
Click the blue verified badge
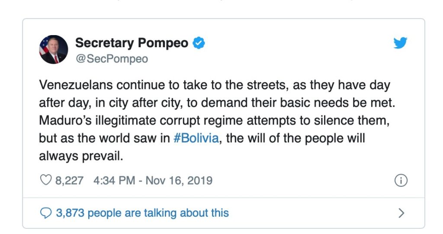(x=199, y=43)
